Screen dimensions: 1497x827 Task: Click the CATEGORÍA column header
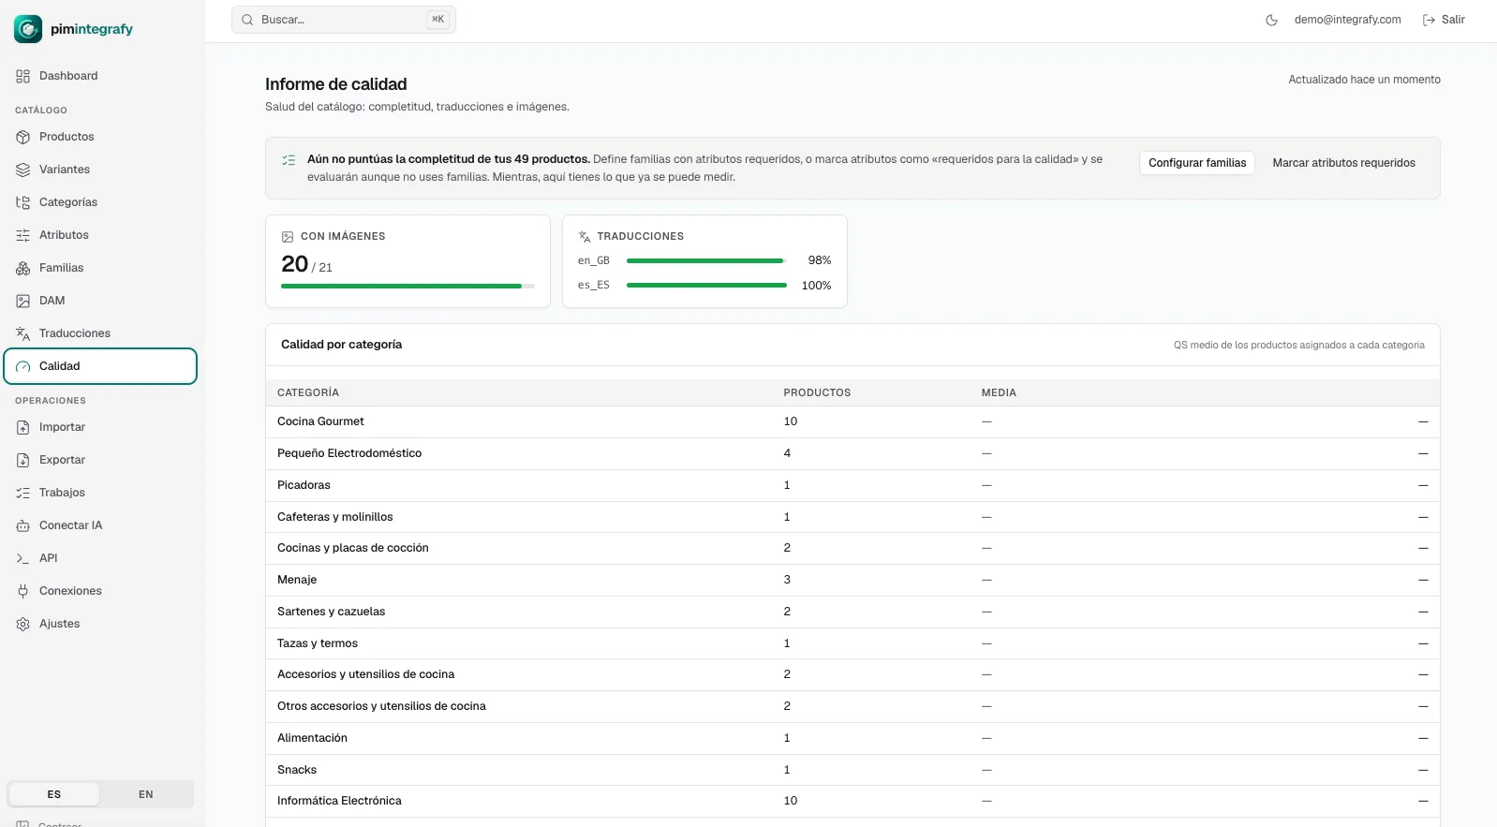pos(308,392)
